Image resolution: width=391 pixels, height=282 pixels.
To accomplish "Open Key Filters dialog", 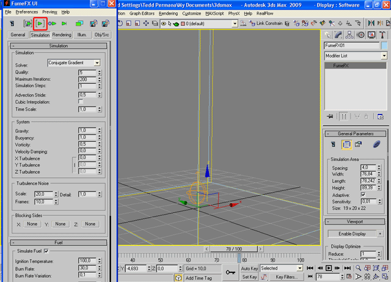I will [x=287, y=276].
